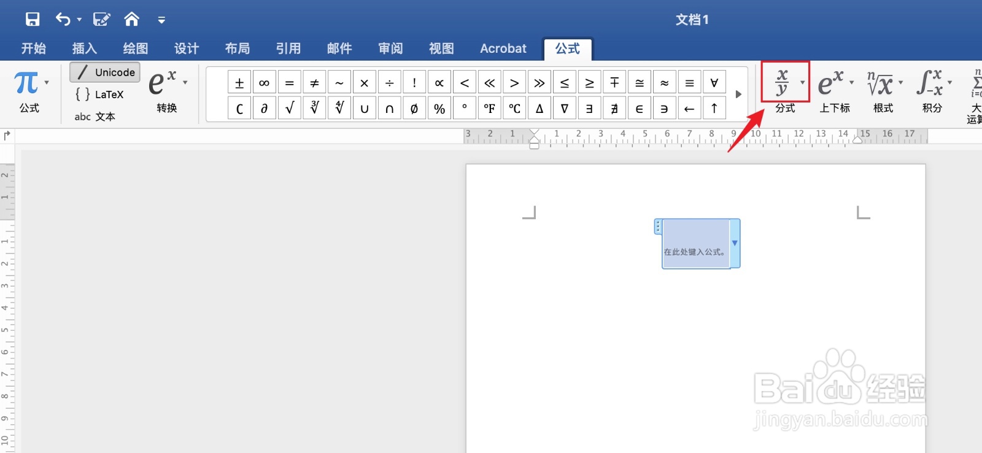Open the 积分 integral structures menu
Image resolution: width=982 pixels, height=453 pixels.
pos(933,90)
